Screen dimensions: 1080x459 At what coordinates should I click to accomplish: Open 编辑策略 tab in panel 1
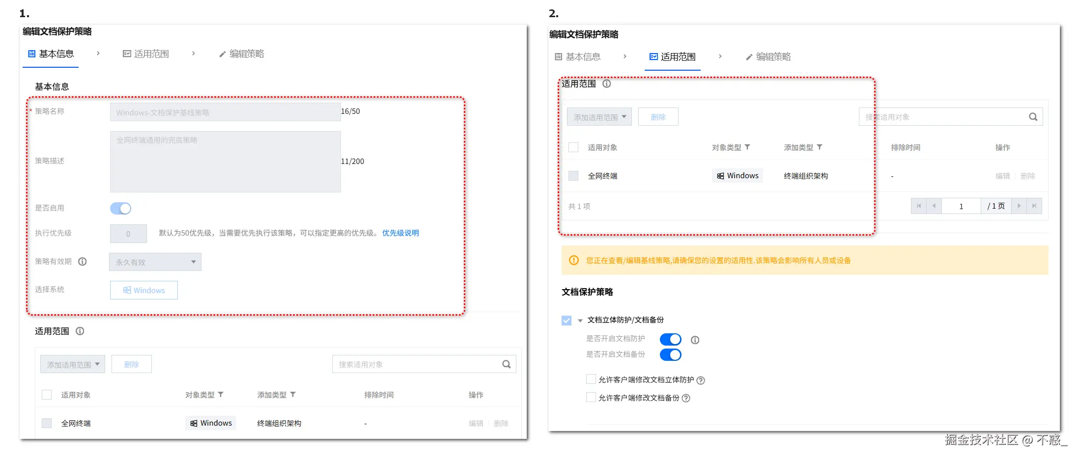(x=241, y=54)
